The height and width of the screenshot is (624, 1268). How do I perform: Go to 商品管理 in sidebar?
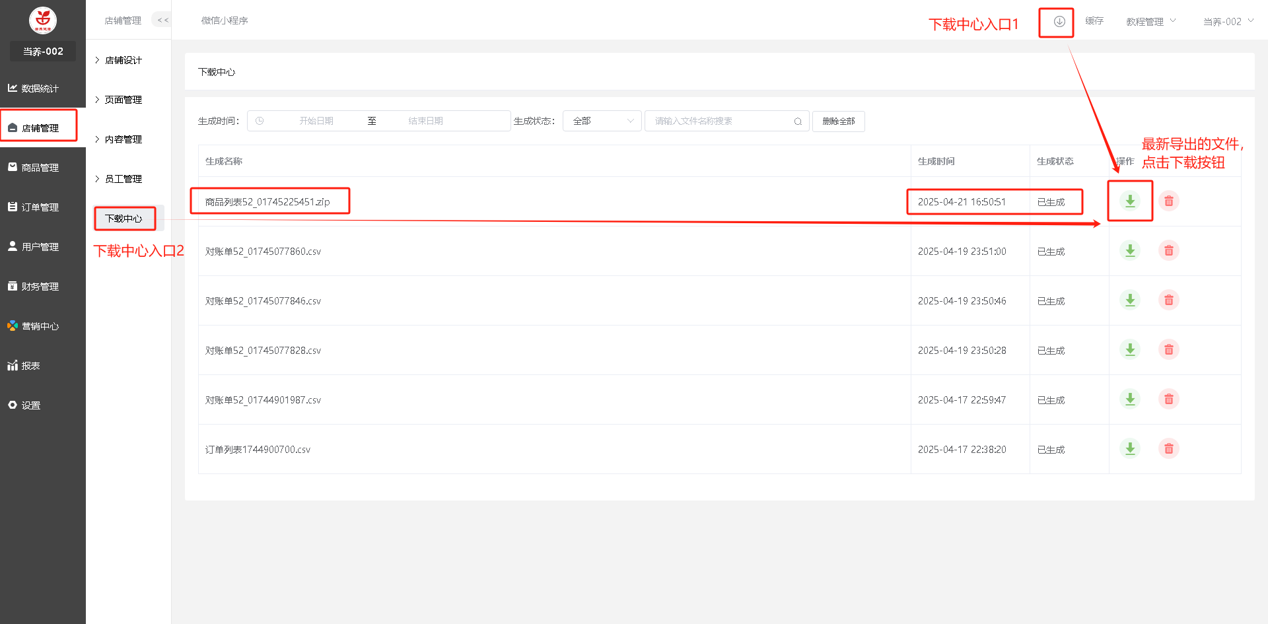tap(40, 168)
